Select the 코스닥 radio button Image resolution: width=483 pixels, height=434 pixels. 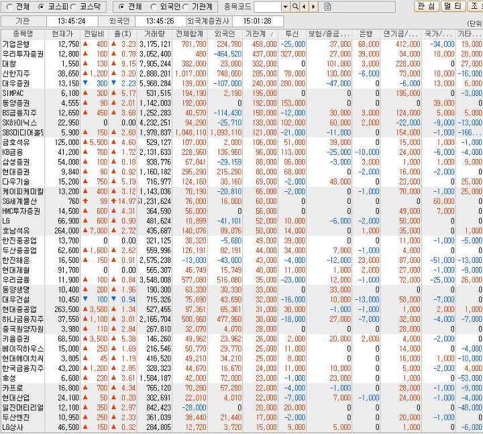coord(74,7)
